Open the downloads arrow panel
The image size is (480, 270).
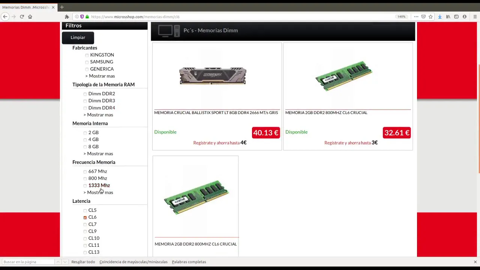coord(440,16)
